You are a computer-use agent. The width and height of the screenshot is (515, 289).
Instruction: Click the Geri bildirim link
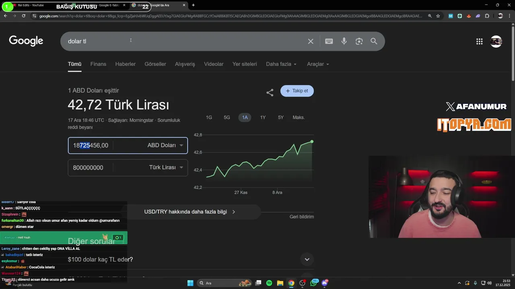click(302, 217)
